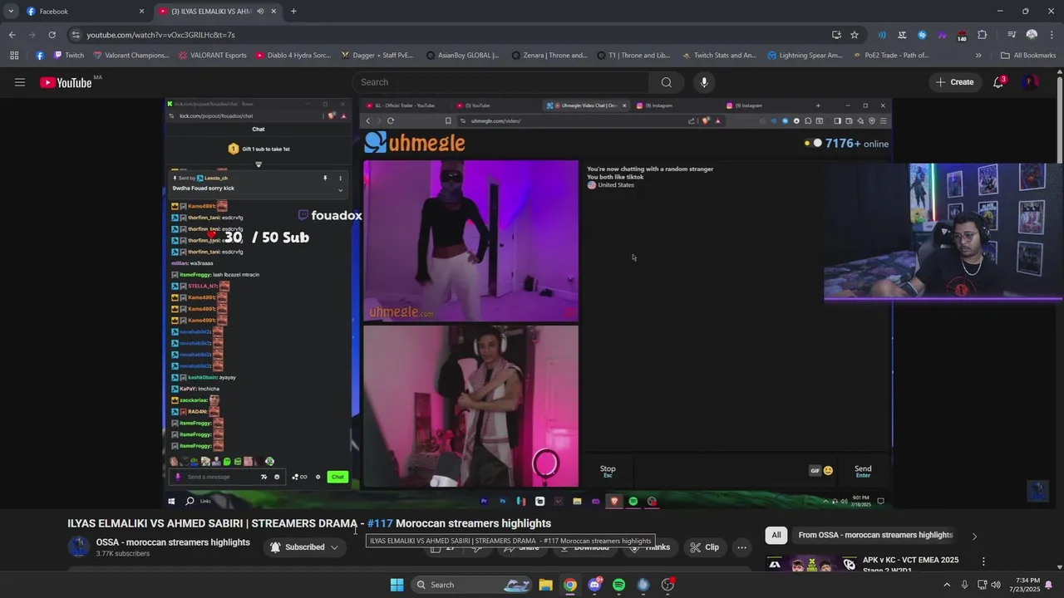
Task: Open the #117 hashtag link in the title
Action: click(380, 523)
